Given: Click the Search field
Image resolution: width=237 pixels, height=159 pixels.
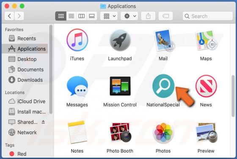Looking at the screenshot, I should 208,16.
